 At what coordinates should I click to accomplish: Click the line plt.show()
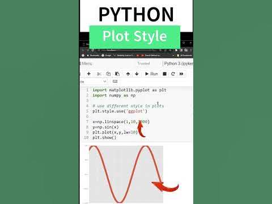coord(104,138)
